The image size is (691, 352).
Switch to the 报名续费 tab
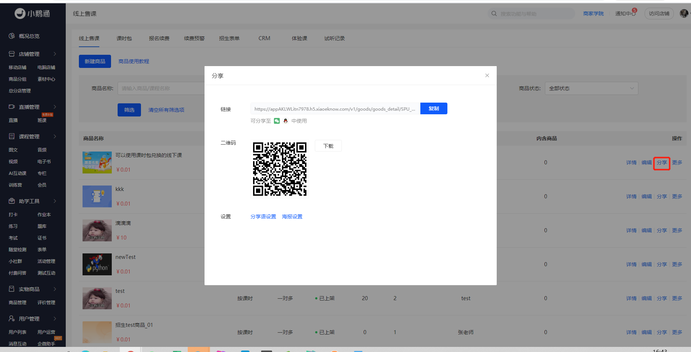(159, 38)
